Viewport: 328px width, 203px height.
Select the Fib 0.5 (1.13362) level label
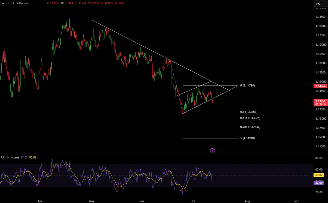coord(249,112)
